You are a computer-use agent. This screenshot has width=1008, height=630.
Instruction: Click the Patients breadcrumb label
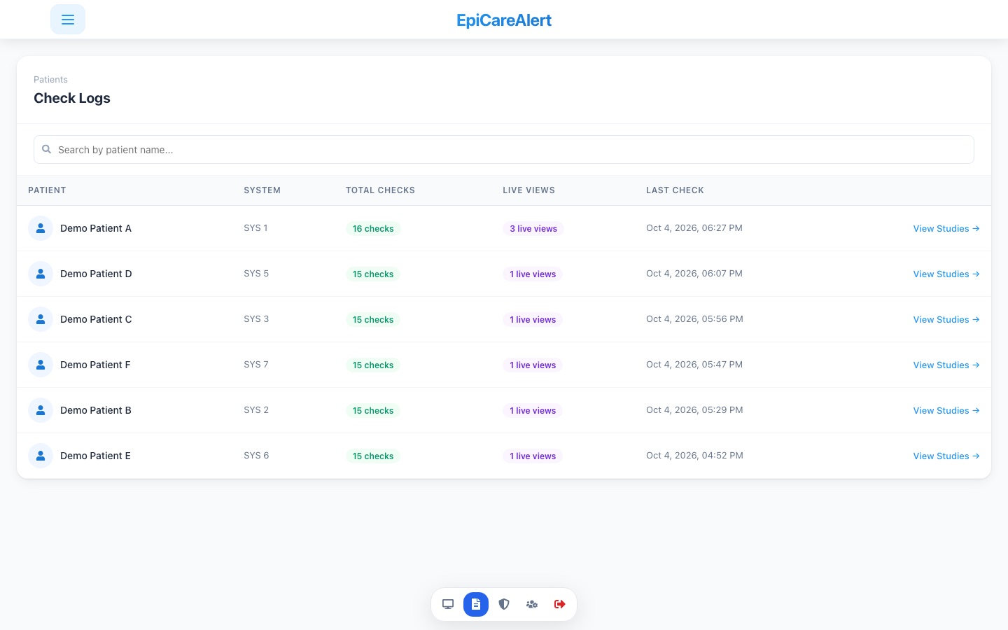(50, 80)
